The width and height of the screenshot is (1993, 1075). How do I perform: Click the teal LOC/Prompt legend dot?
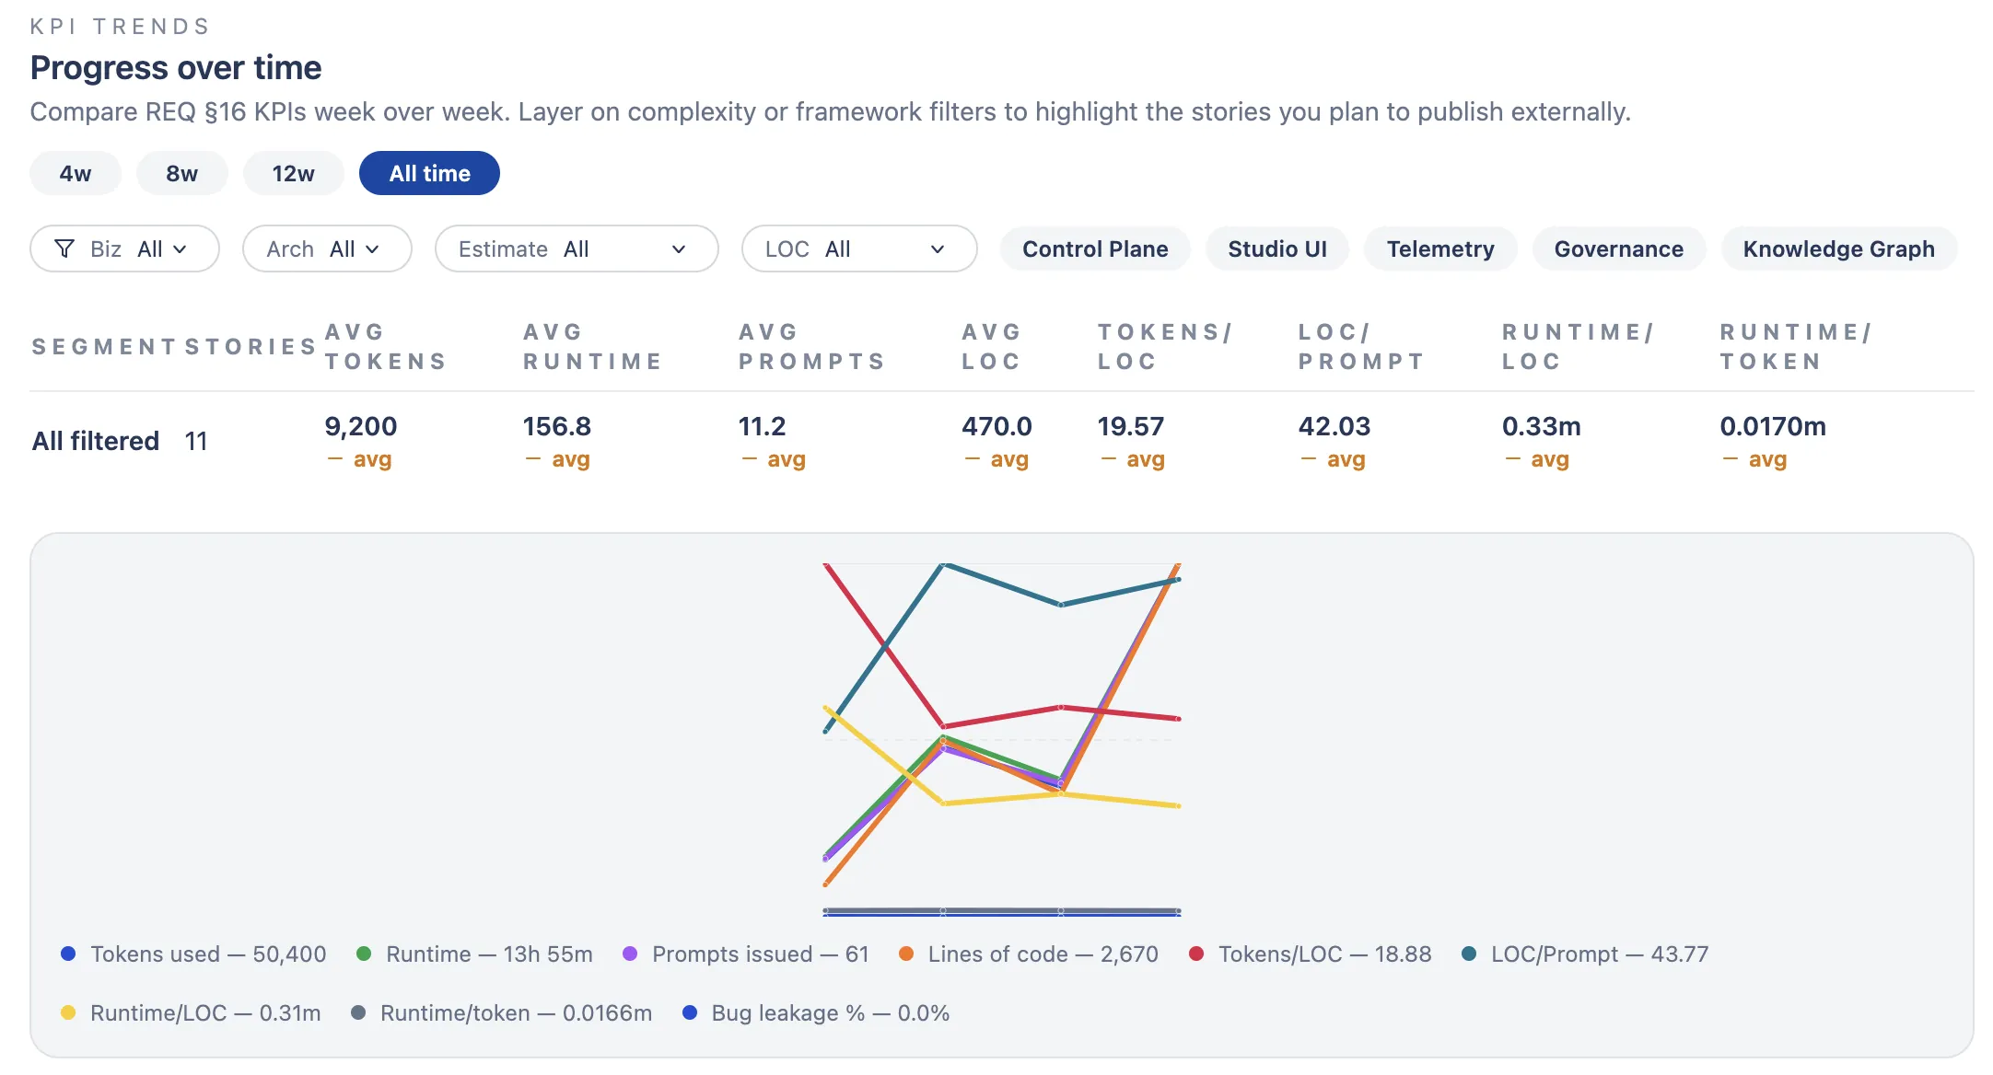coord(1469,954)
